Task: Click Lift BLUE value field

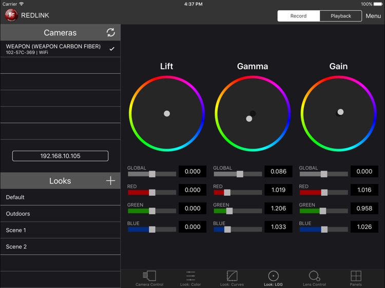Action: coord(192,227)
